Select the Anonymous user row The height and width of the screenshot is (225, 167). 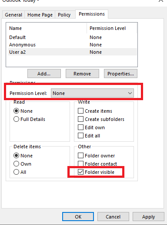tap(73, 45)
